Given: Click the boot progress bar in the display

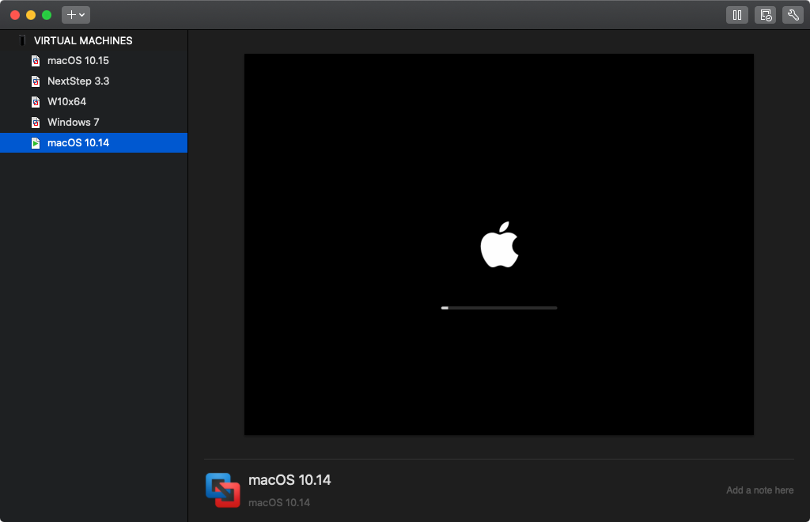Looking at the screenshot, I should (499, 308).
